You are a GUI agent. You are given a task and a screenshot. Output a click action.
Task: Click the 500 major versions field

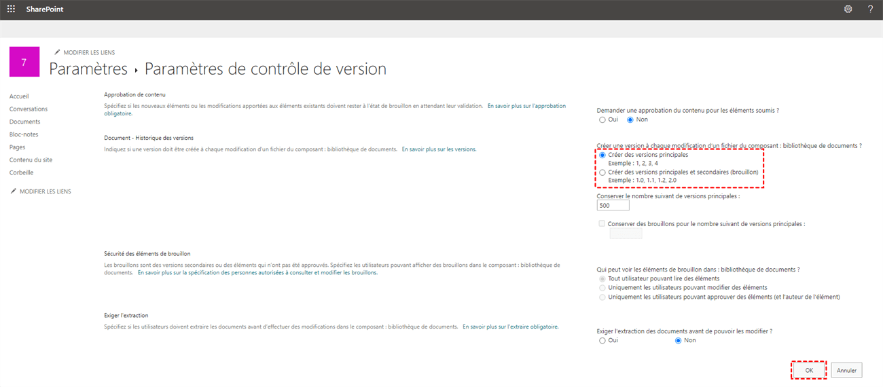[x=613, y=205]
